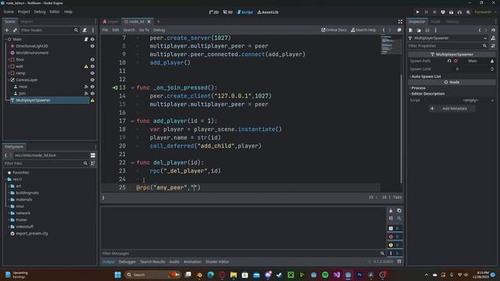Copy output selection icon
500x281 pixels.
pyautogui.click(x=399, y=211)
